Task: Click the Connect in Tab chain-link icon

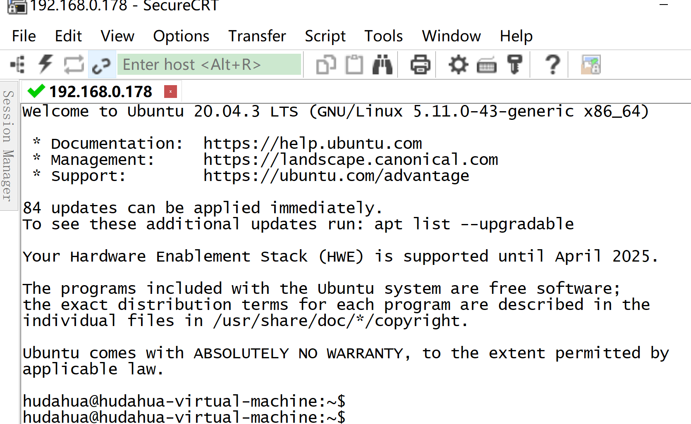Action: 101,65
